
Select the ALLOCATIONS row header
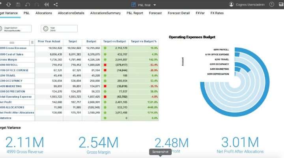tap(17, 107)
